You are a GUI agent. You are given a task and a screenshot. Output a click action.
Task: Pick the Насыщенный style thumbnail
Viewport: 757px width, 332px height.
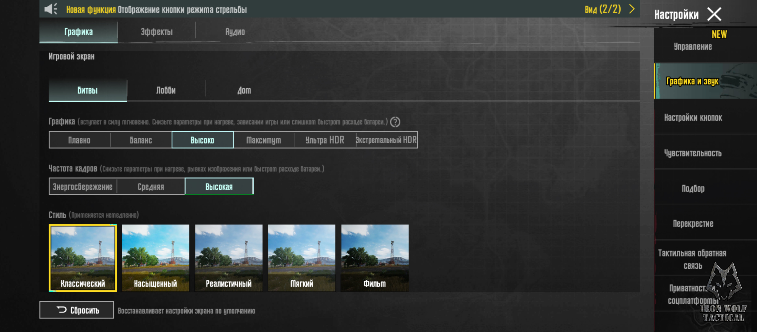click(x=155, y=258)
